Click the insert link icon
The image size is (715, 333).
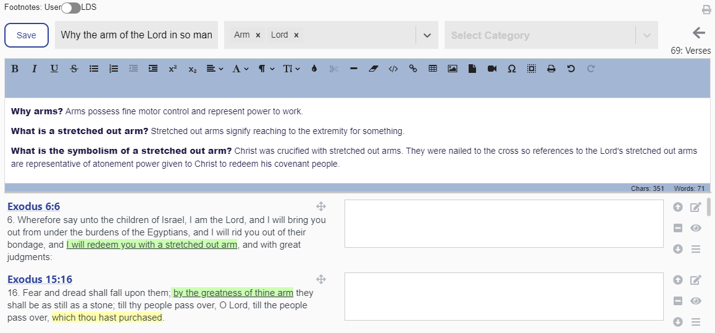pos(413,69)
